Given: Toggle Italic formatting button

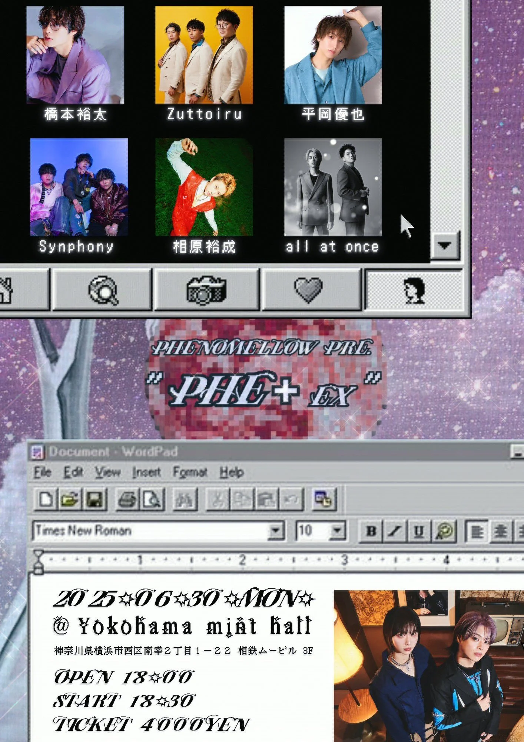Looking at the screenshot, I should pyautogui.click(x=395, y=531).
